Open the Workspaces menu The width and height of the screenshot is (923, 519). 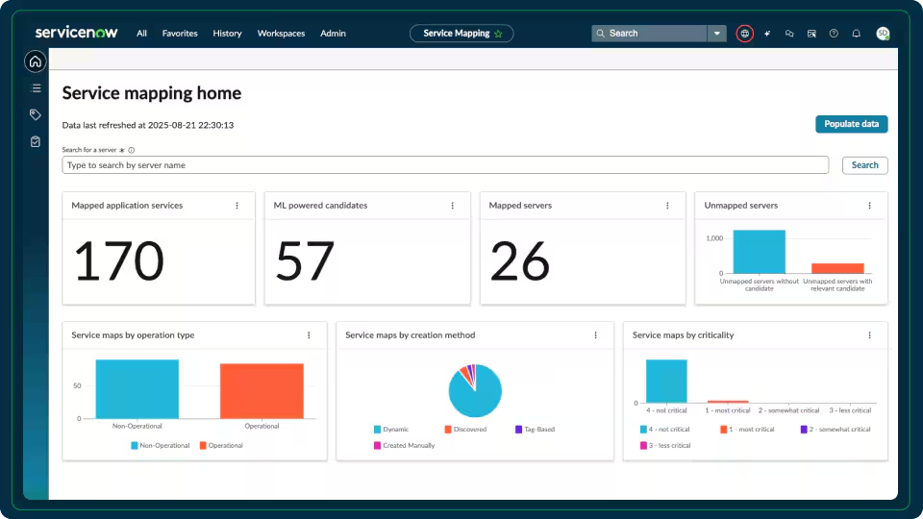point(281,34)
